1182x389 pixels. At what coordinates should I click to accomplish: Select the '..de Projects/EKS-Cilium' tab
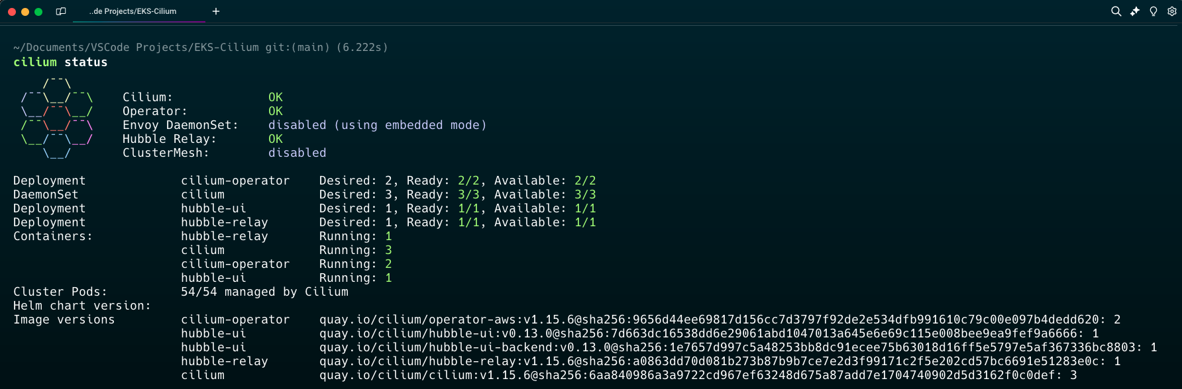[x=133, y=11]
